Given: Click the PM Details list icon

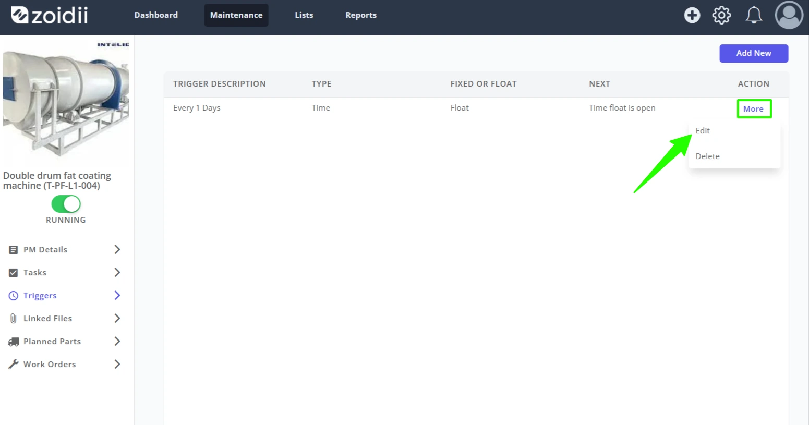Looking at the screenshot, I should pyautogui.click(x=14, y=250).
